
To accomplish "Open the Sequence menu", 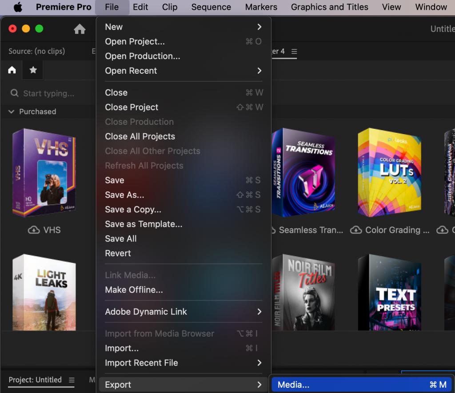I will tap(211, 7).
